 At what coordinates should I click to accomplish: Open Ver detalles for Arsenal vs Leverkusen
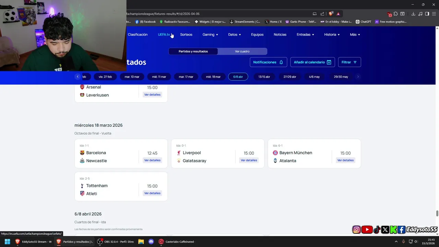(x=152, y=95)
